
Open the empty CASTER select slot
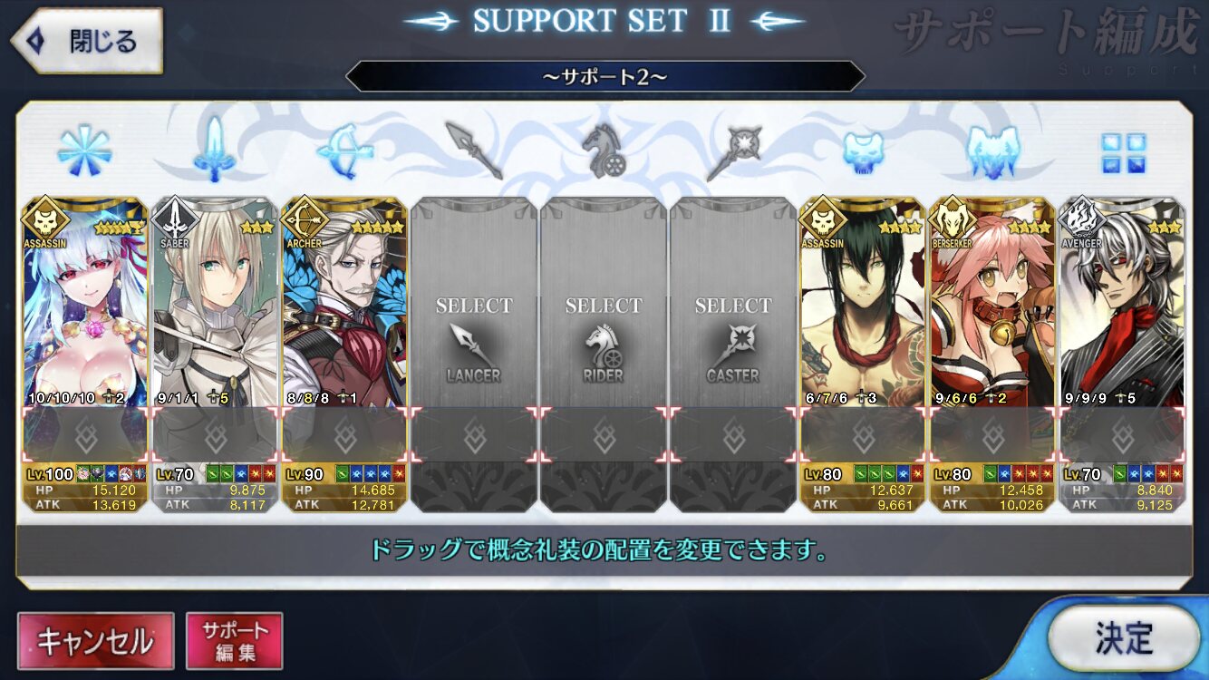[733, 355]
